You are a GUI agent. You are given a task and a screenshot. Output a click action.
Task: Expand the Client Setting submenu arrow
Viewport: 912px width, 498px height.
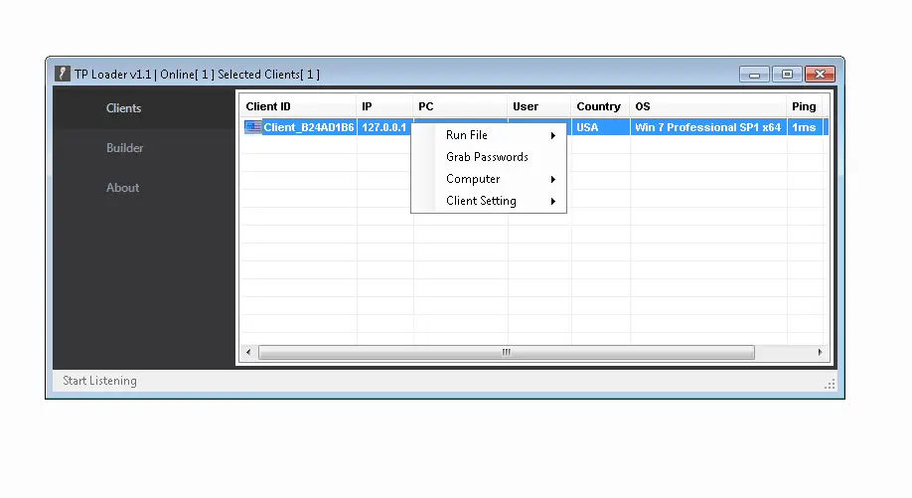[x=553, y=202]
